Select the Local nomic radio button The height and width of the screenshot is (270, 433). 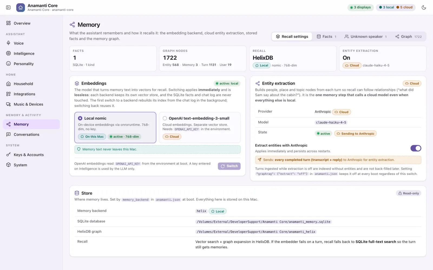pos(80,118)
